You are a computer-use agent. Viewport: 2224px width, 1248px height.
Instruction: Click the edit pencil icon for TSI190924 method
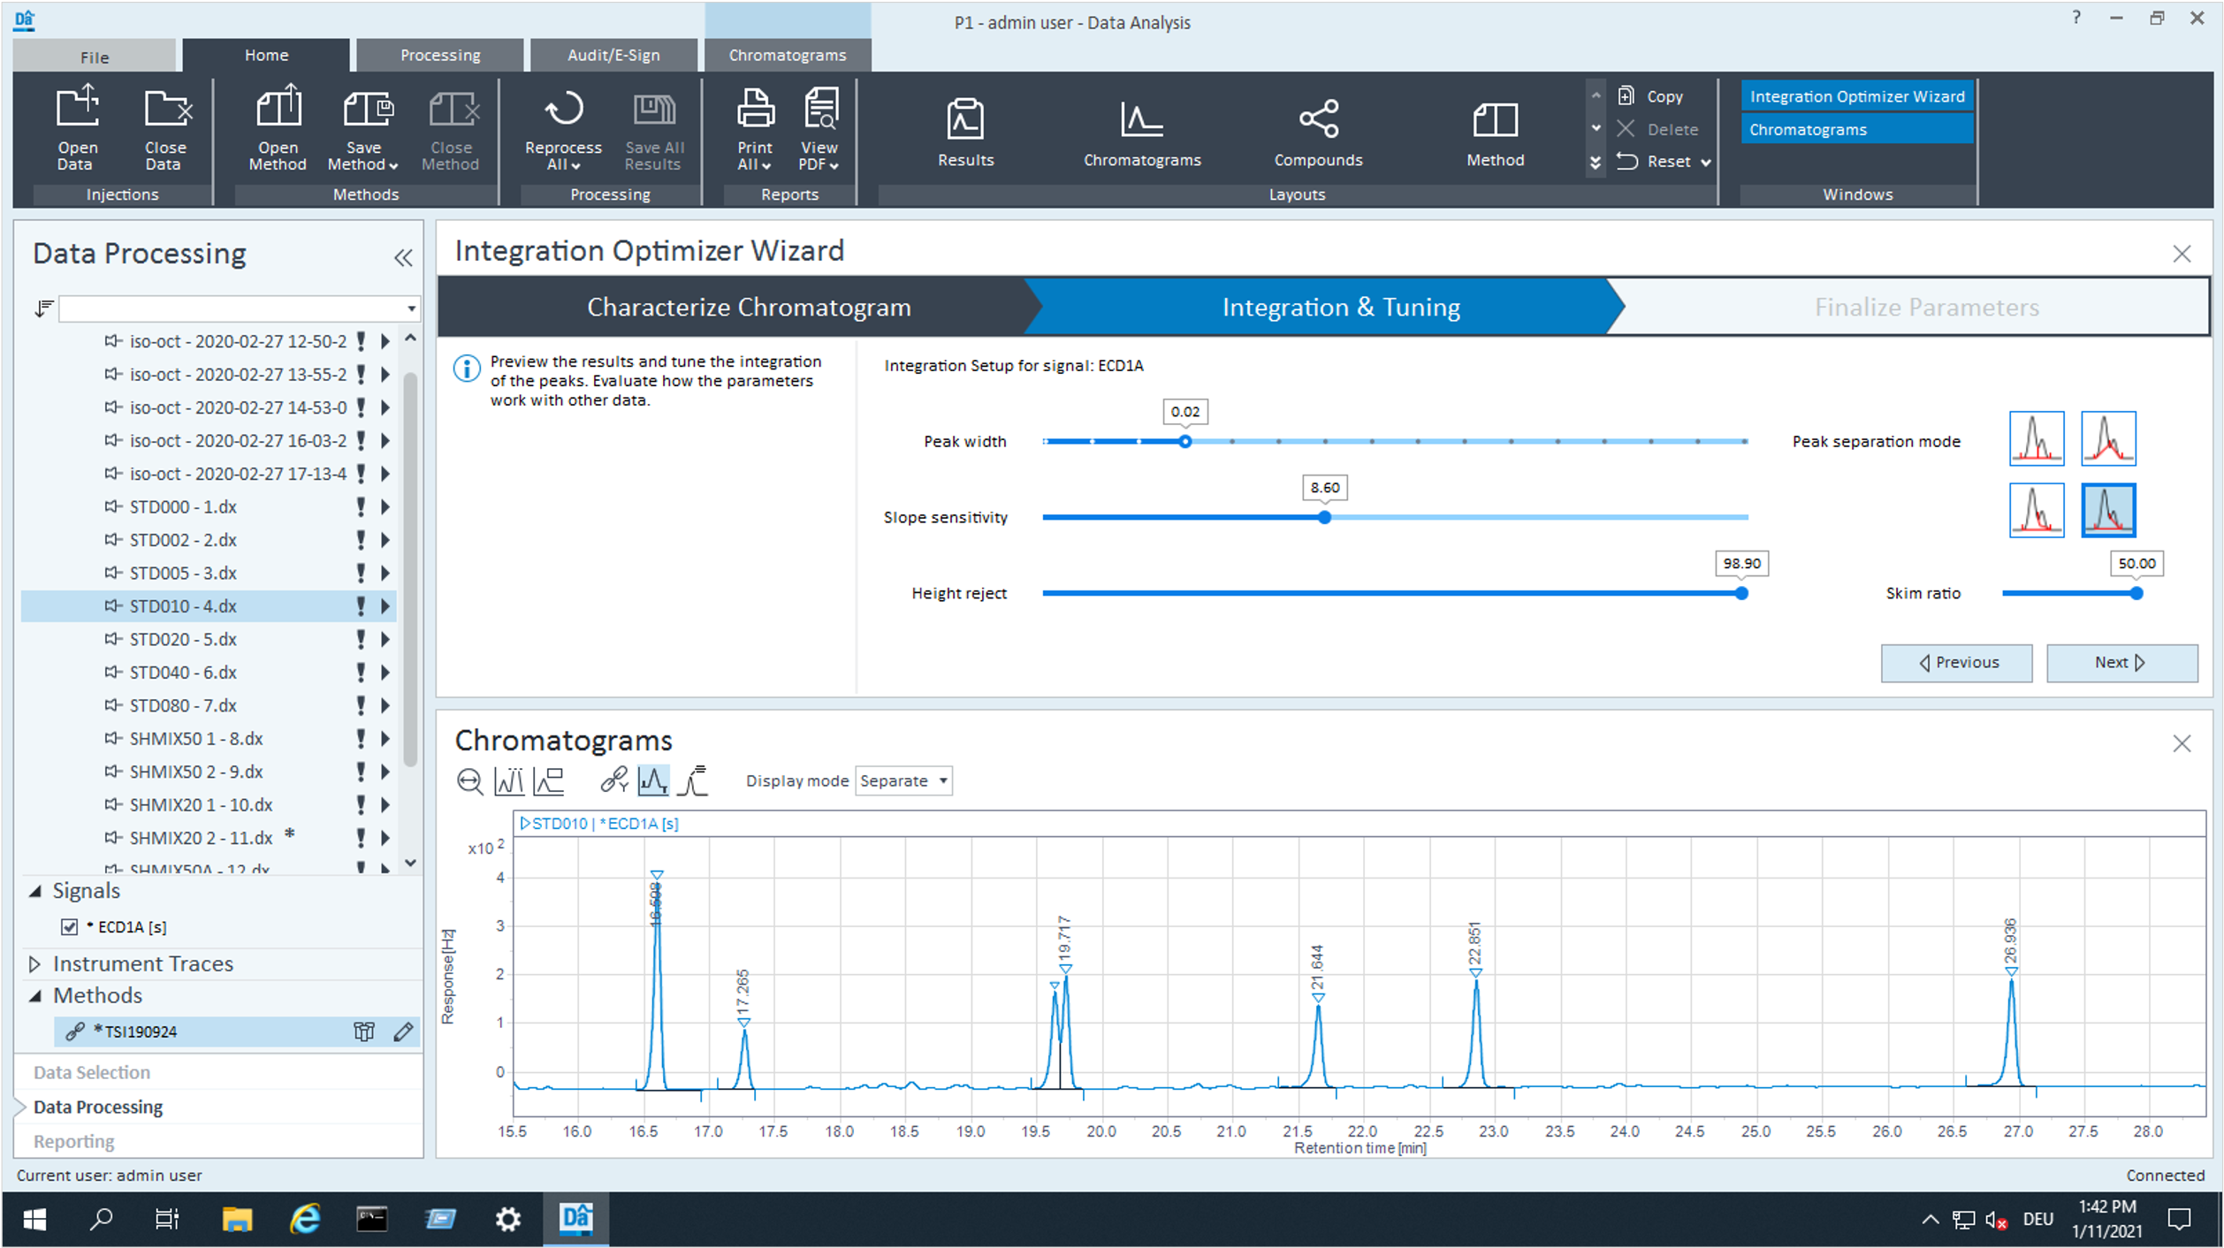pos(403,1031)
